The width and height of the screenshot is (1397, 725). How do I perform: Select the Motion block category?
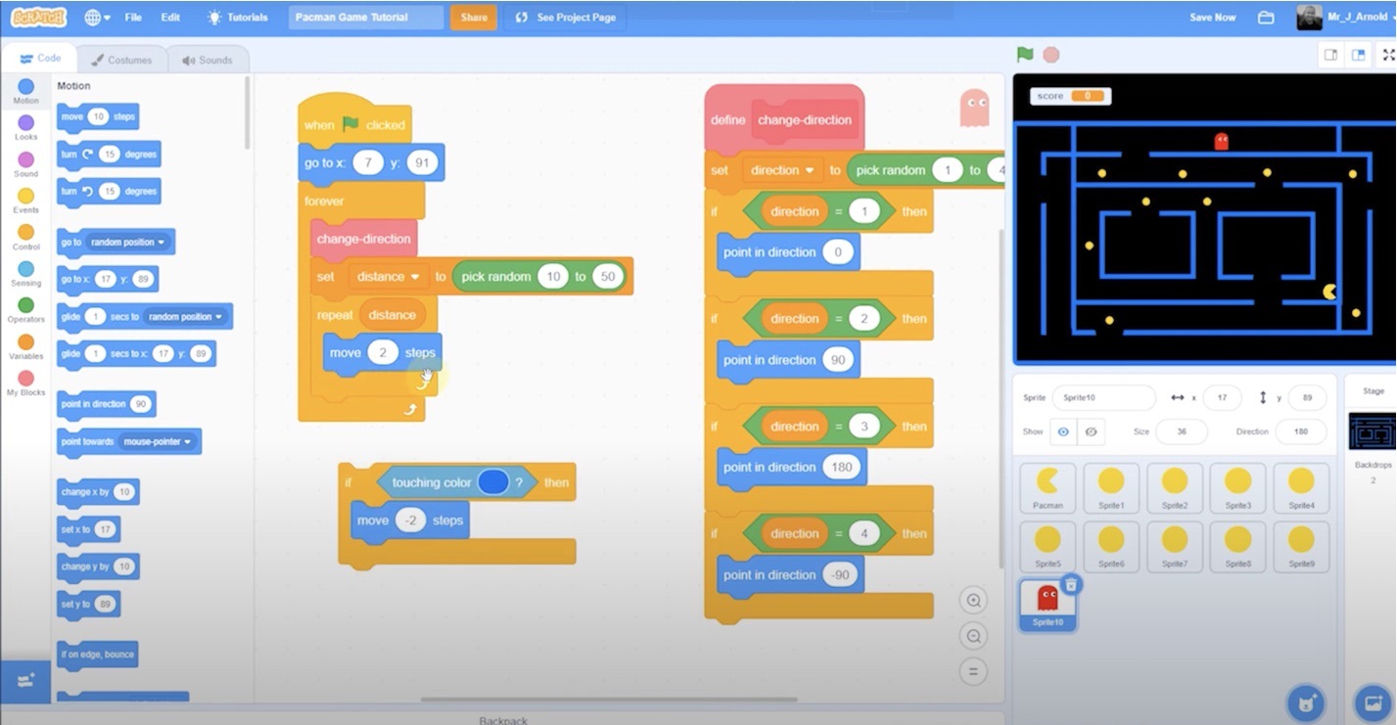pyautogui.click(x=25, y=92)
